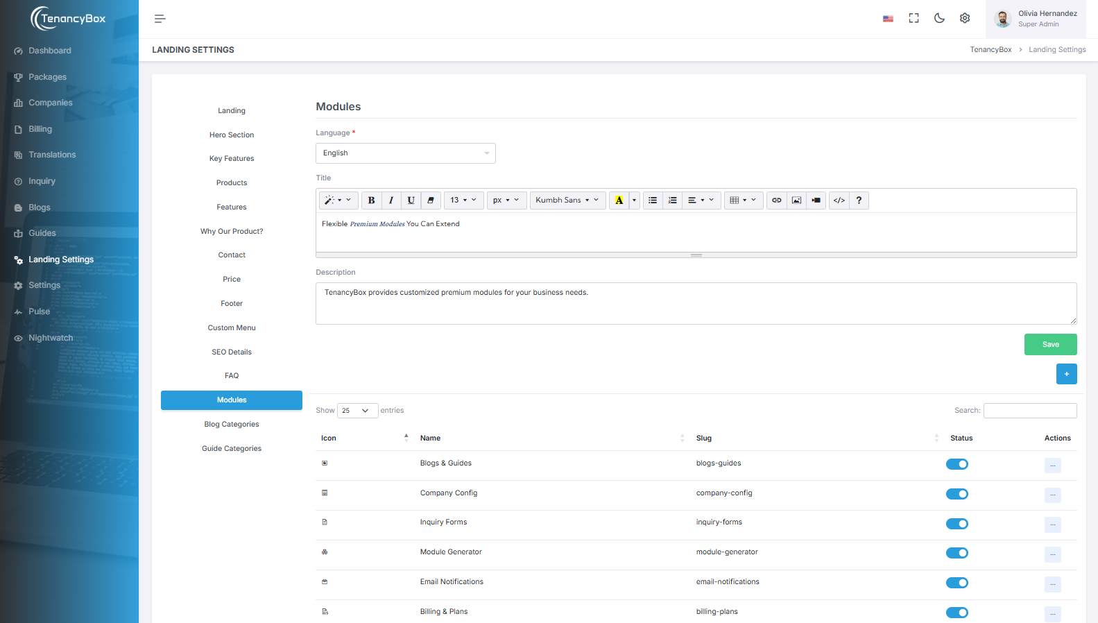1098x623 pixels.
Task: Open the Language dropdown set to English
Action: [x=406, y=153]
